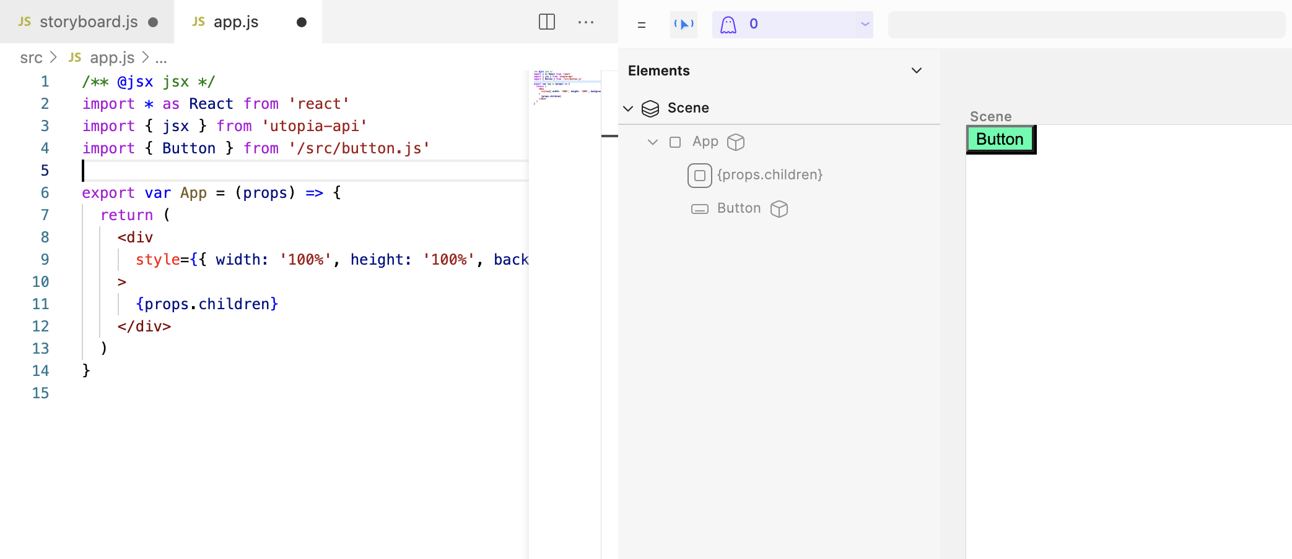This screenshot has height=559, width=1292.
Task: Click the component cube icon beside App
Action: click(736, 142)
